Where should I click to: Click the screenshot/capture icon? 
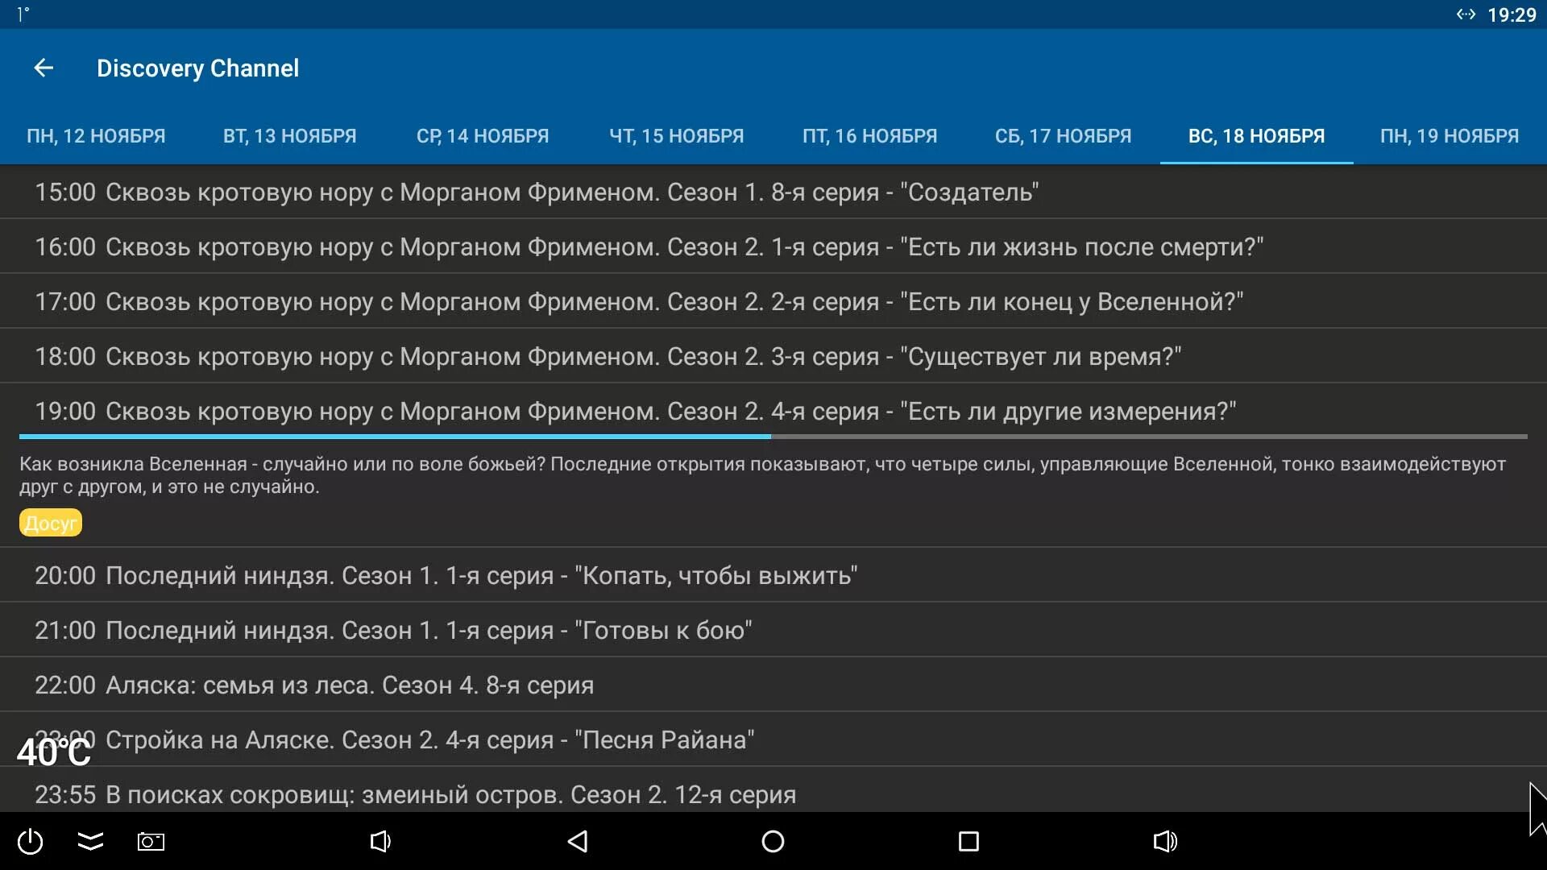coord(149,840)
